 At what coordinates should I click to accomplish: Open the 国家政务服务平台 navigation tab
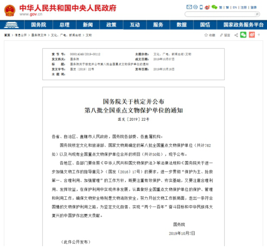pyautogui.click(x=243, y=25)
